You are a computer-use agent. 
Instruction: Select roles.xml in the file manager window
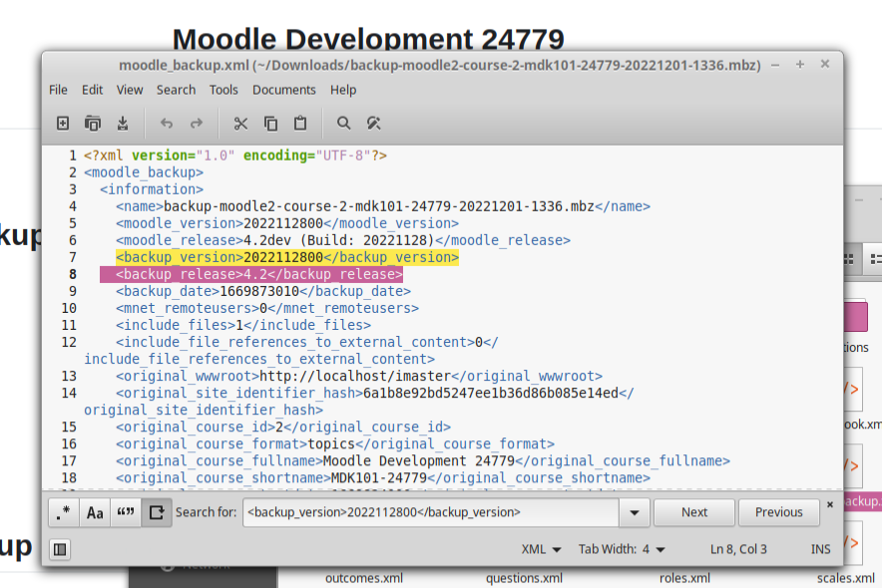tap(684, 578)
